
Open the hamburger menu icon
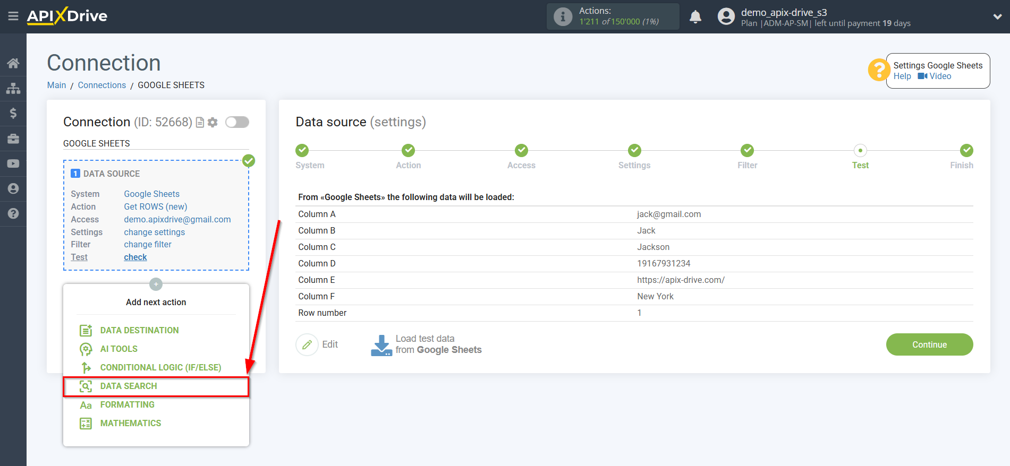coord(13,16)
